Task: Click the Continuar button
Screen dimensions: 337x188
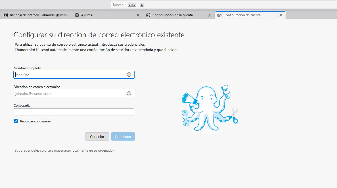Action: [x=123, y=137]
